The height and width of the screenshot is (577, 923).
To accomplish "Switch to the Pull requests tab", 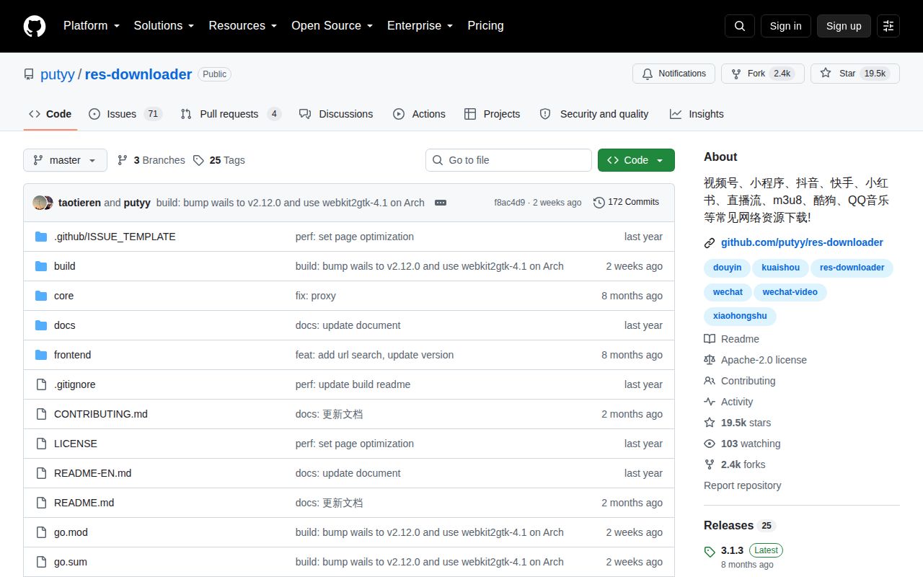I will (x=231, y=114).
